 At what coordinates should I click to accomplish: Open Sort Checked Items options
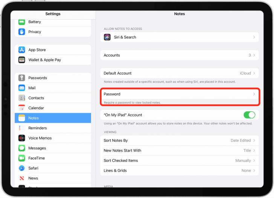[179, 160]
